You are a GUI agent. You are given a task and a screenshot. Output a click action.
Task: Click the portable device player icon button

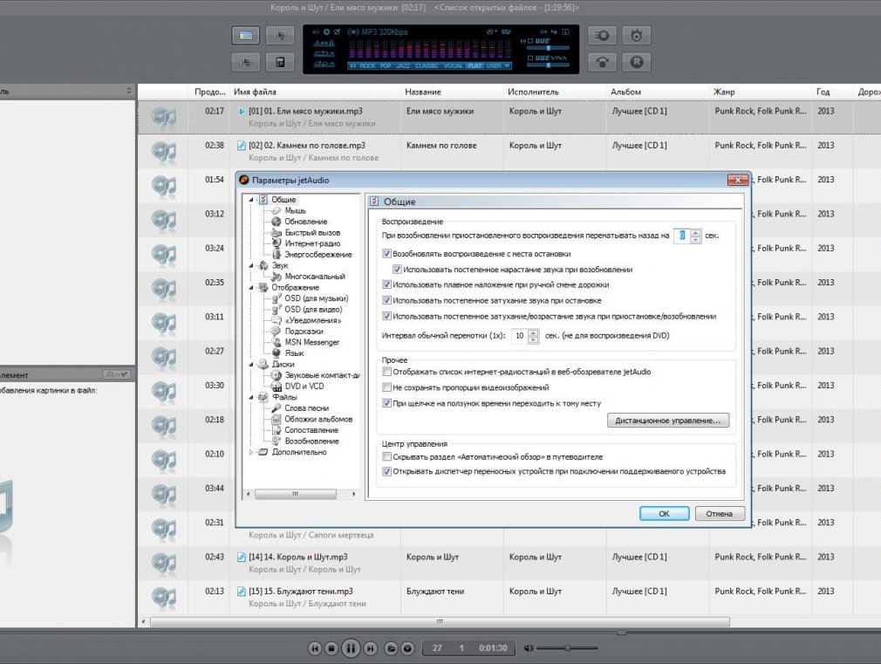coord(280,62)
